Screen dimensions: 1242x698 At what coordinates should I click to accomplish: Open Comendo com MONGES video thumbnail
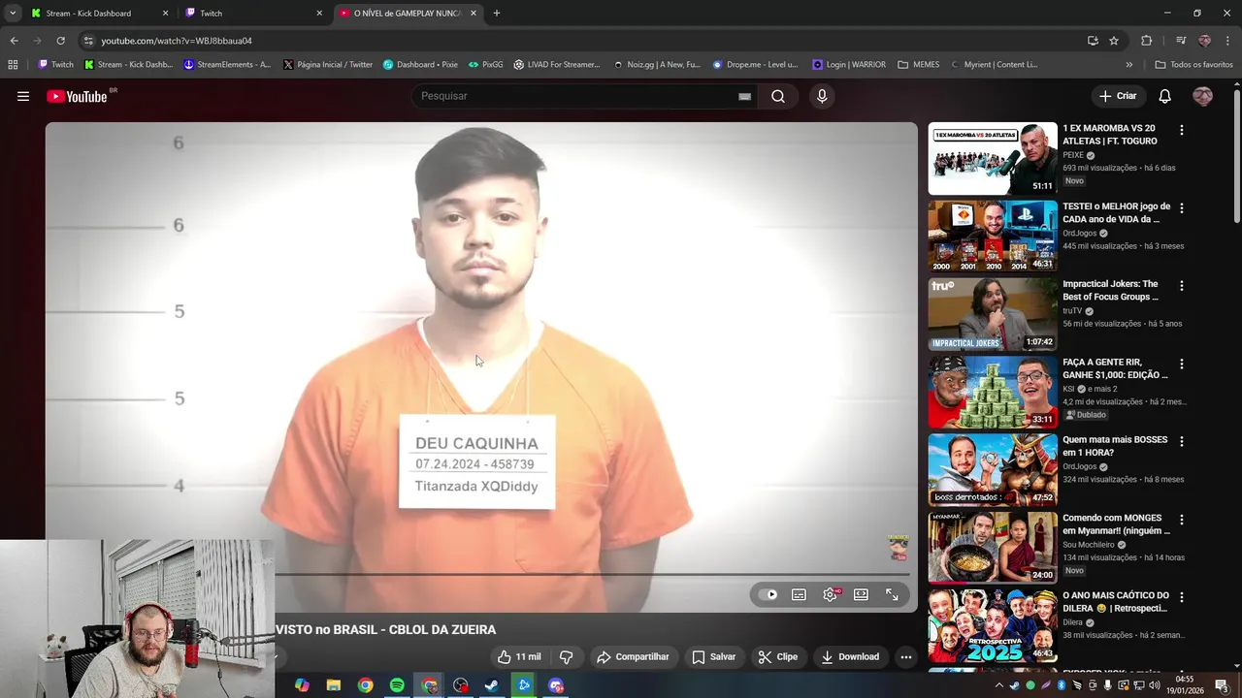(993, 548)
